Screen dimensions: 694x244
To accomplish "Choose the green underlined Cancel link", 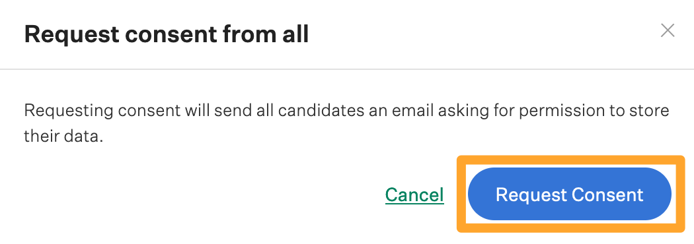I will [x=414, y=195].
